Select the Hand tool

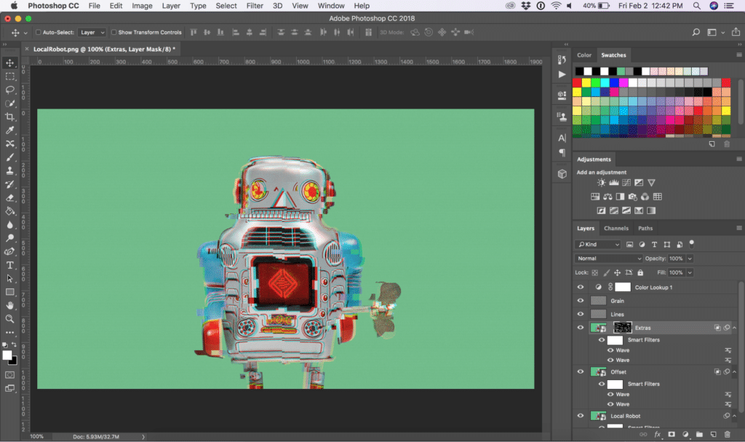(x=10, y=305)
